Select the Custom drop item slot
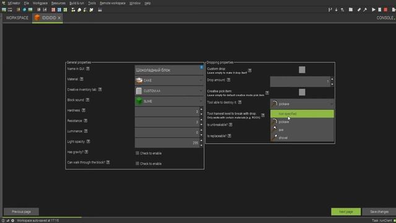 pyautogui.click(x=302, y=70)
